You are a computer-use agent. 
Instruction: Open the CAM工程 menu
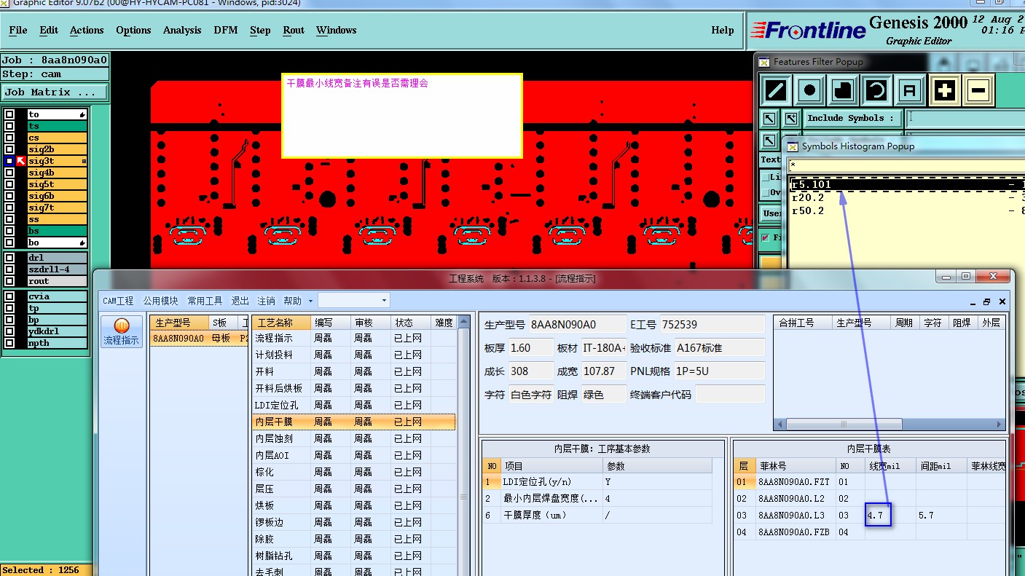pos(118,301)
